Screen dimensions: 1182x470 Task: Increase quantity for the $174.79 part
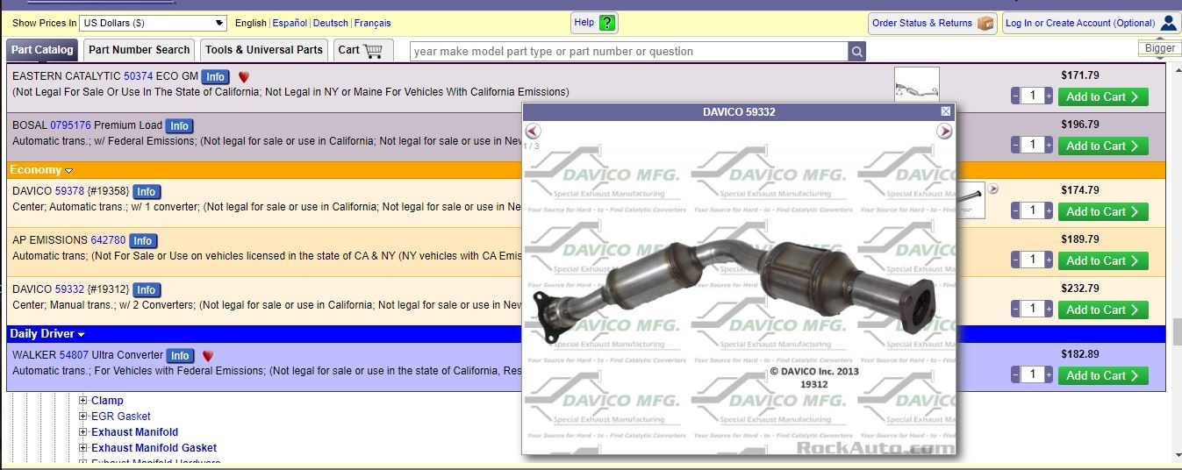pos(1049,211)
